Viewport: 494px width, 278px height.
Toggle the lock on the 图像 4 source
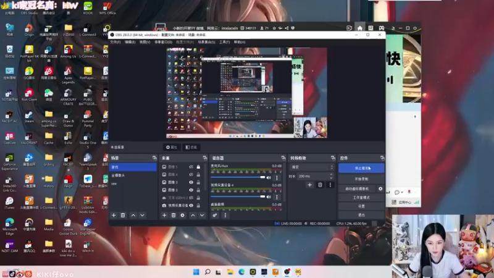(198, 174)
